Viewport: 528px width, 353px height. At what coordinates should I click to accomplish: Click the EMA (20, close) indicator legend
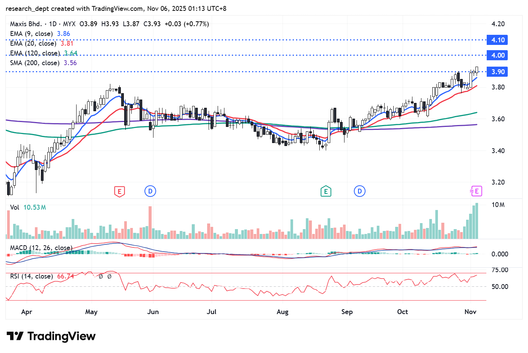click(33, 43)
